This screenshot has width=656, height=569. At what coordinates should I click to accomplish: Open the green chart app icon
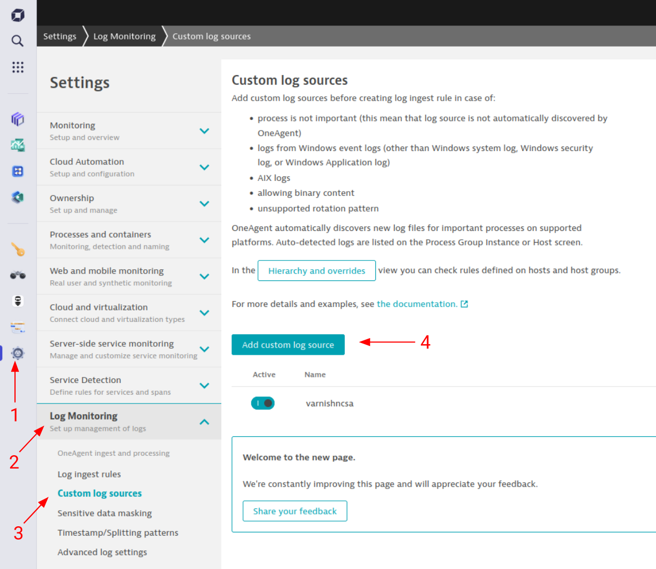tap(18, 145)
